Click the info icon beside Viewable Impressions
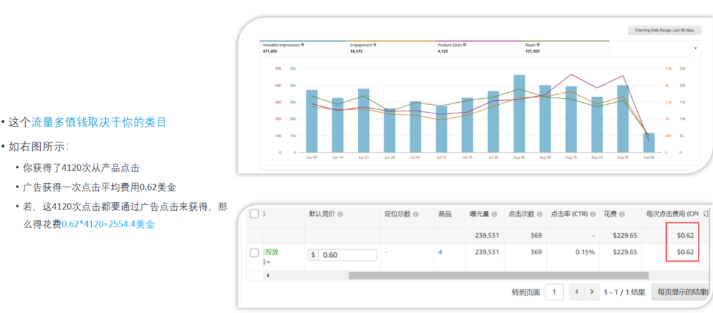The image size is (713, 313). pos(302,45)
